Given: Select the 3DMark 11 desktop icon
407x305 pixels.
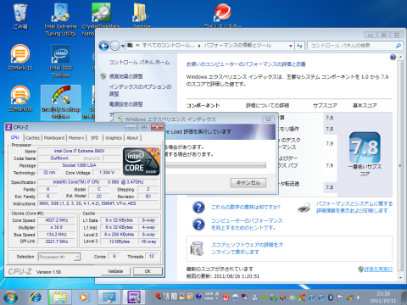Looking at the screenshot, I should coord(20,58).
